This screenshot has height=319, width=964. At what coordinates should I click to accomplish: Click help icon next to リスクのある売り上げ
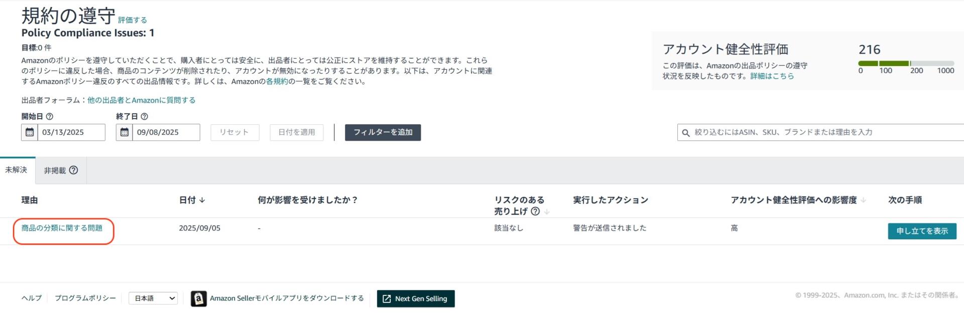[x=536, y=211]
